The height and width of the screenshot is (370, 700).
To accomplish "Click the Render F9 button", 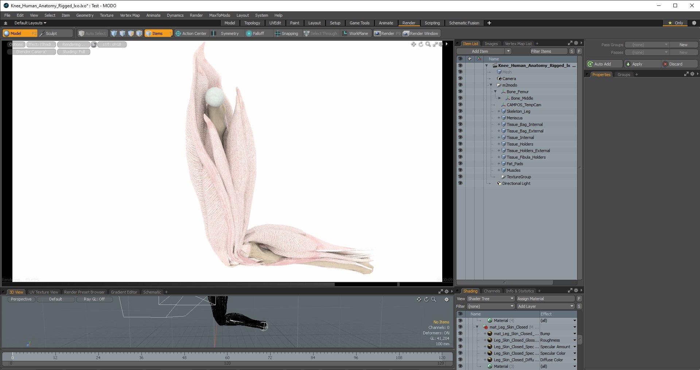I will click(x=387, y=33).
